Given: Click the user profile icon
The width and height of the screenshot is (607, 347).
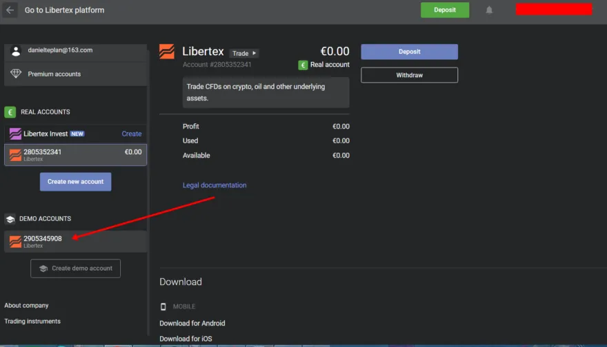Looking at the screenshot, I should click(x=16, y=50).
